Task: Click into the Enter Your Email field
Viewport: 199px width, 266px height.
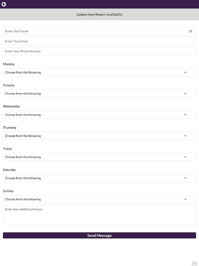Action: click(x=99, y=41)
